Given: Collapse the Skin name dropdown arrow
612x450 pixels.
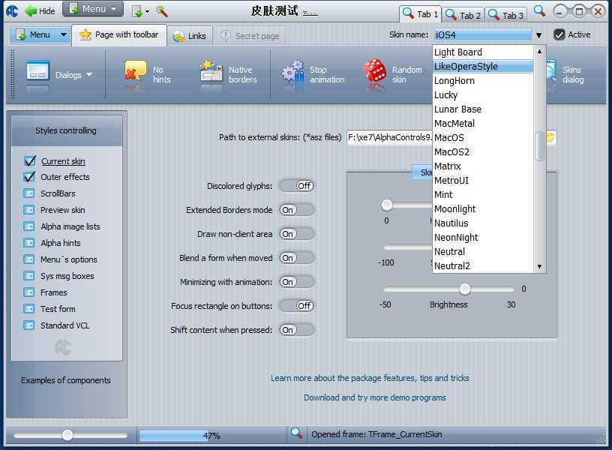Looking at the screenshot, I should [x=538, y=35].
